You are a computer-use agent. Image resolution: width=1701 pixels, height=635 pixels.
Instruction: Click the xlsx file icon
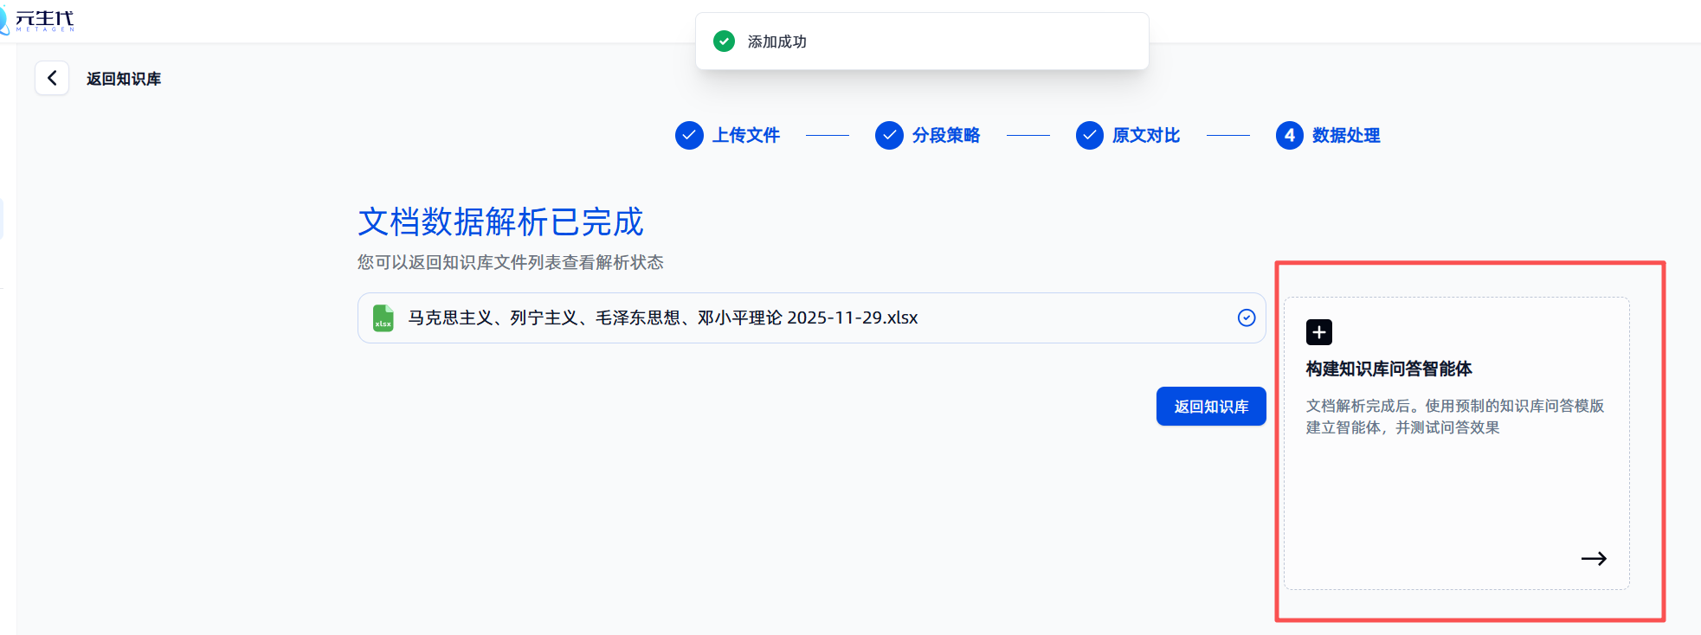click(383, 317)
